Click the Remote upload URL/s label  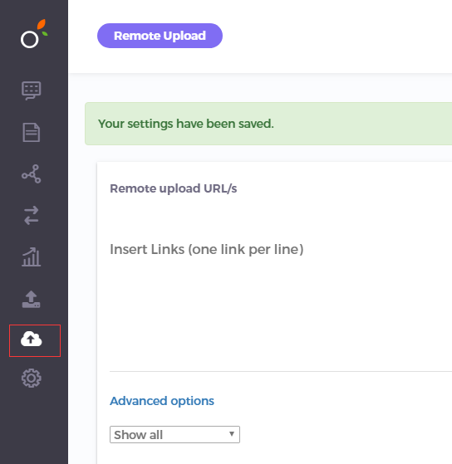pos(174,188)
